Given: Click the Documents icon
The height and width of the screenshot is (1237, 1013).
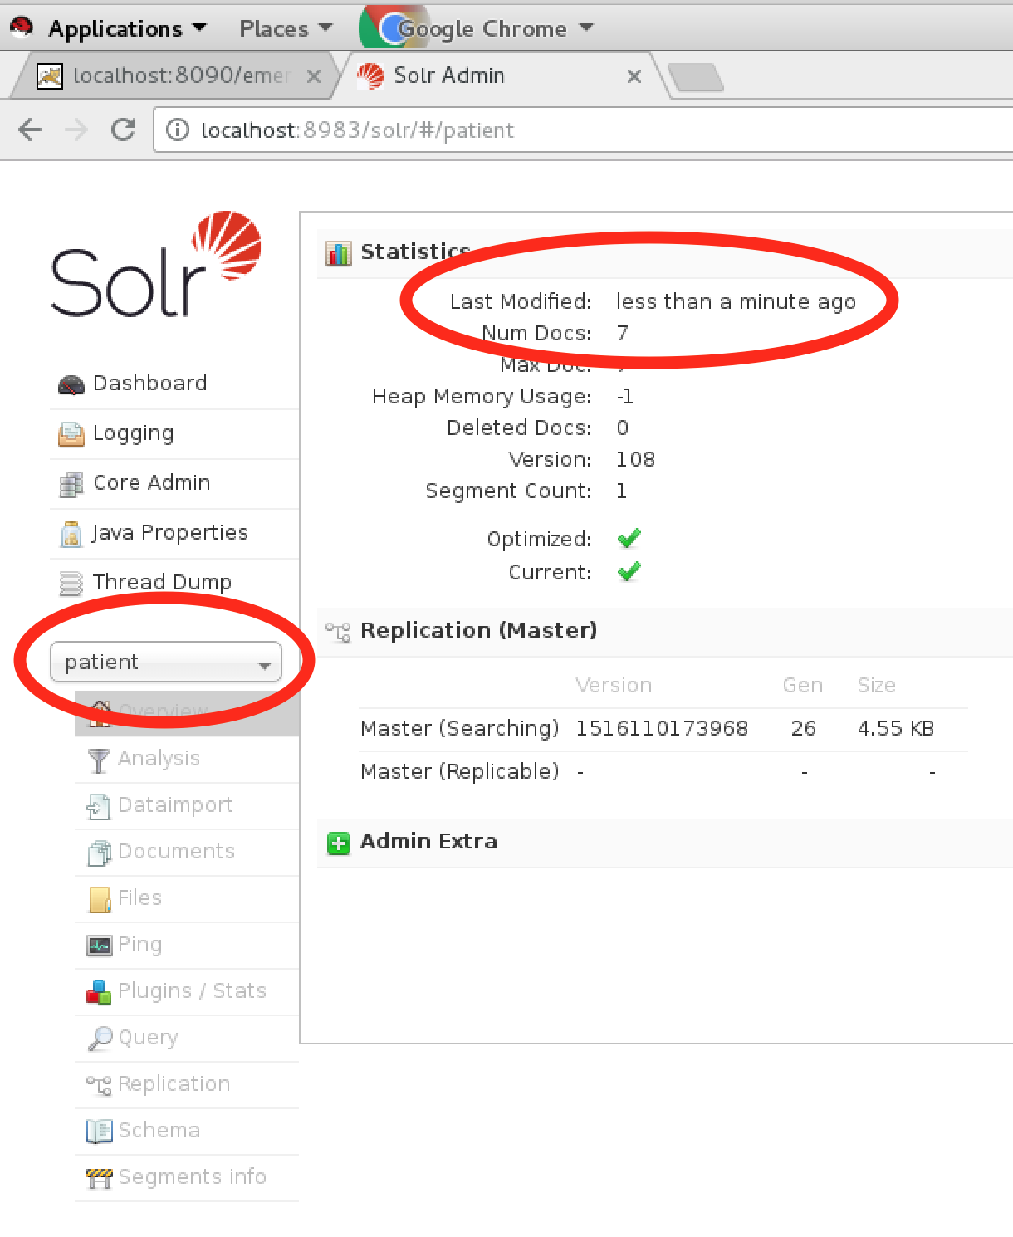Looking at the screenshot, I should pos(99,853).
